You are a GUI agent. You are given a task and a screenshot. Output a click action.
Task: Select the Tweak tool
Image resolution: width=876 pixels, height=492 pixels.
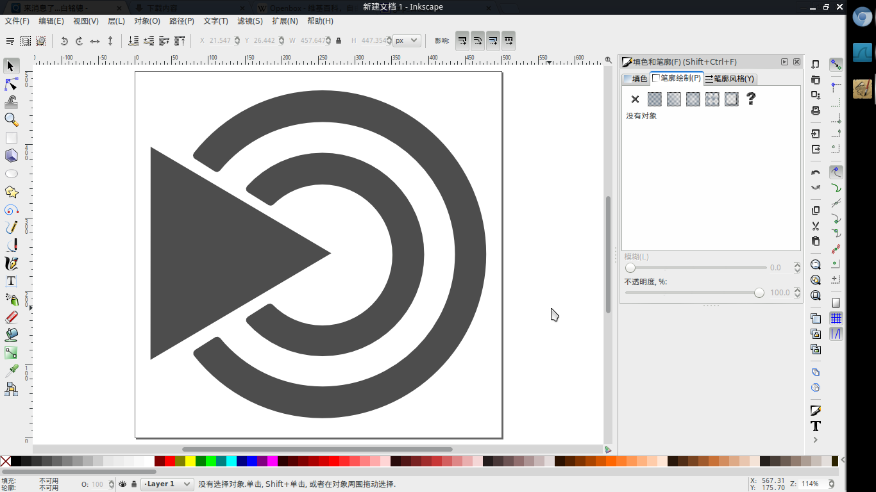tap(11, 102)
